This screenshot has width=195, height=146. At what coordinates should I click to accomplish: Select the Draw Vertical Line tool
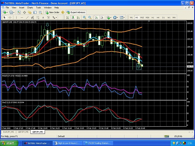point(17,18)
